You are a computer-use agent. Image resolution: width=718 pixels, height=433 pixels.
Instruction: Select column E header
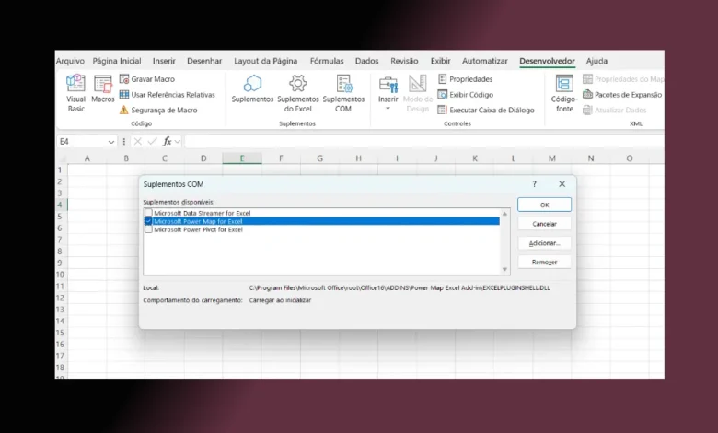coord(242,158)
